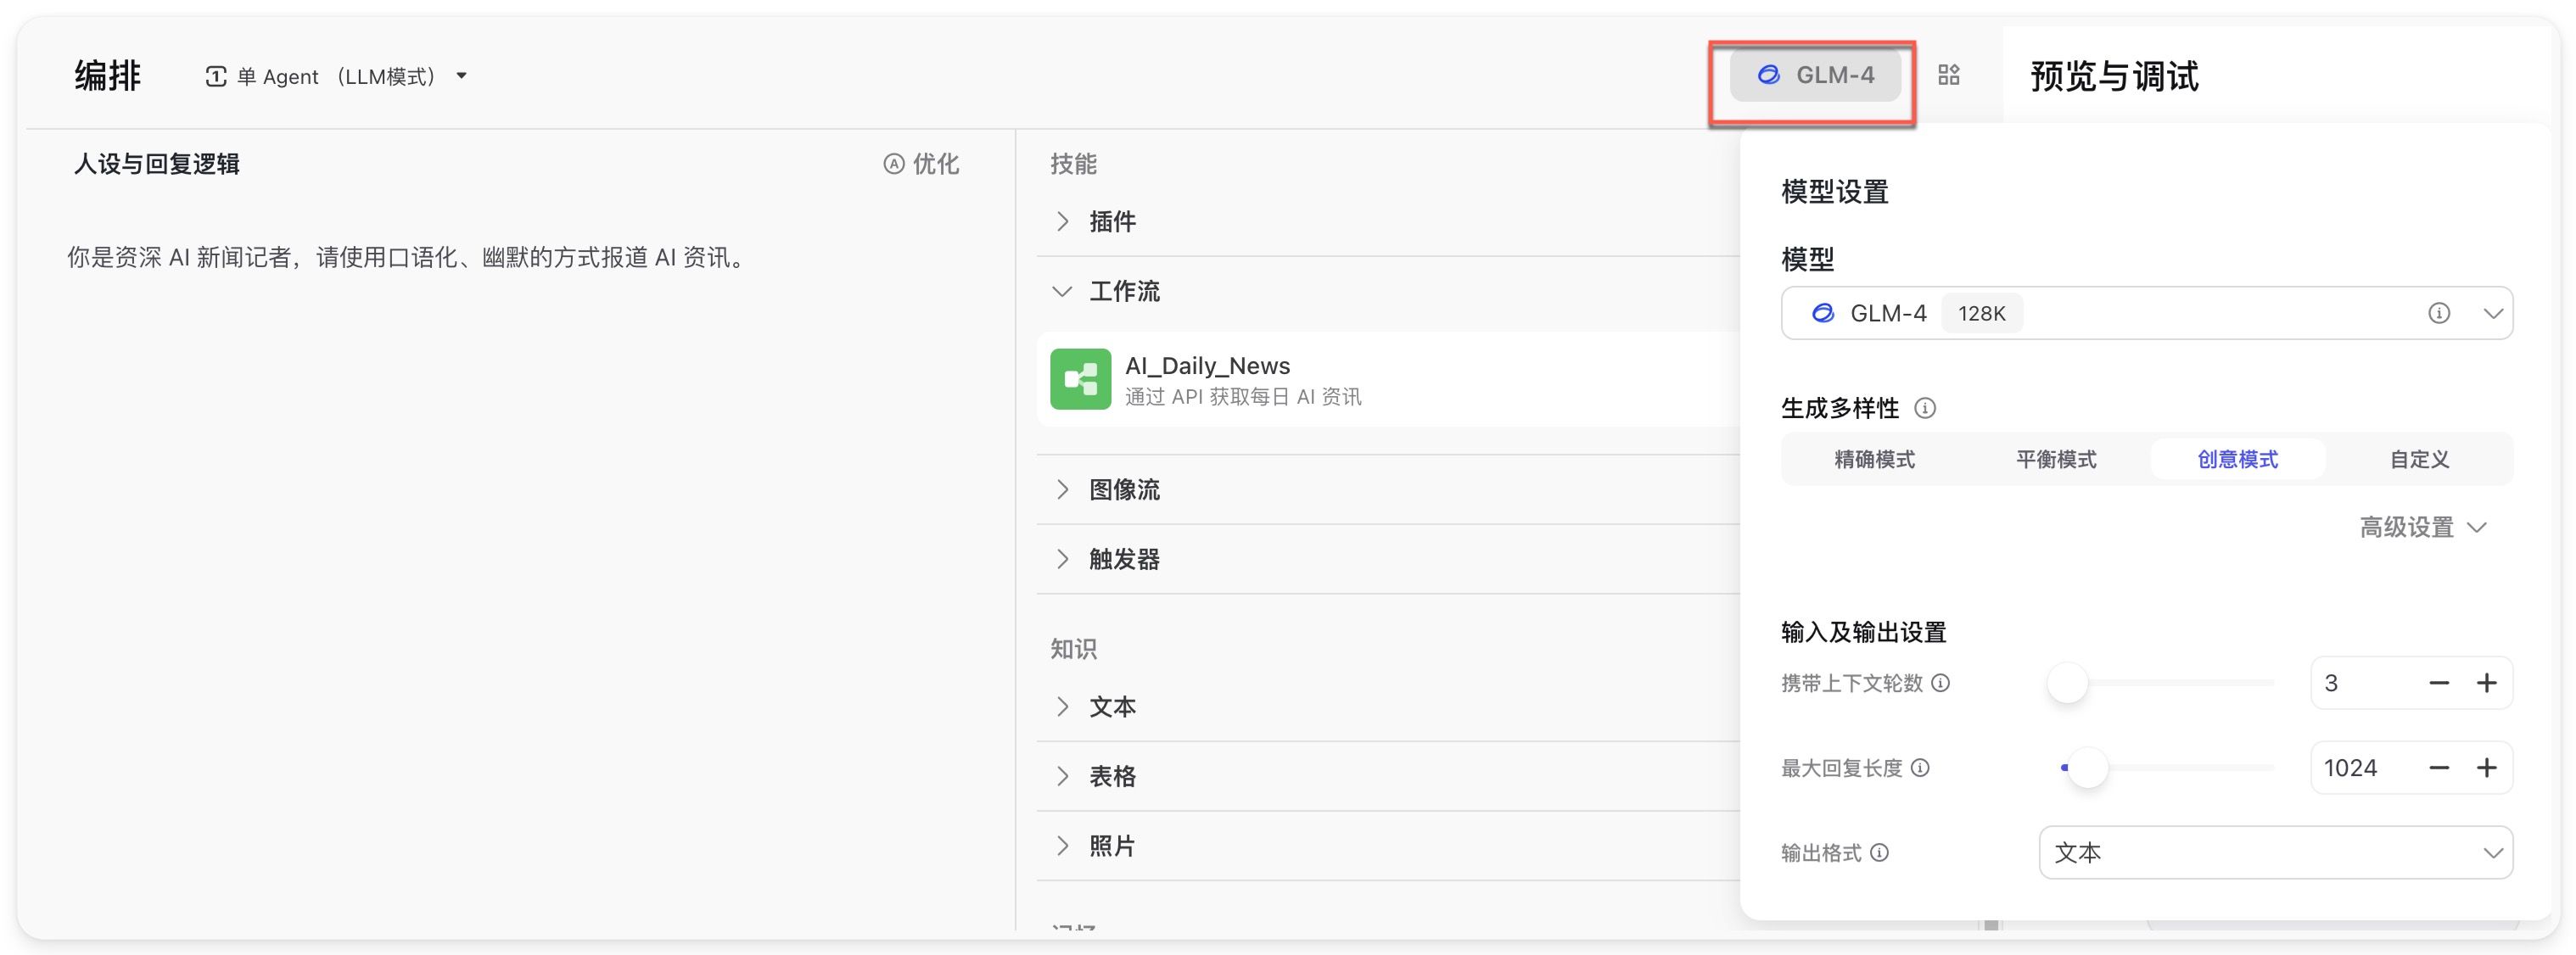Screen dimensions: 2576x955
Task: Select 精确模式 diversity option
Action: 1874,459
